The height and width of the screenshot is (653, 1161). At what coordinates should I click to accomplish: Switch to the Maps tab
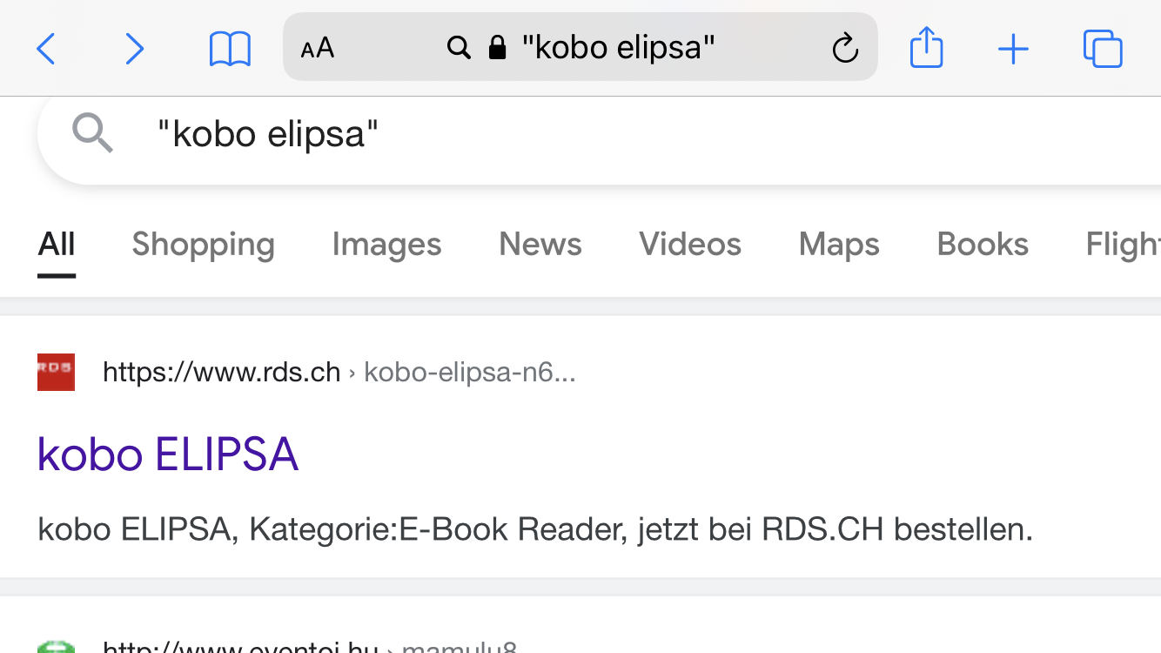pos(839,245)
